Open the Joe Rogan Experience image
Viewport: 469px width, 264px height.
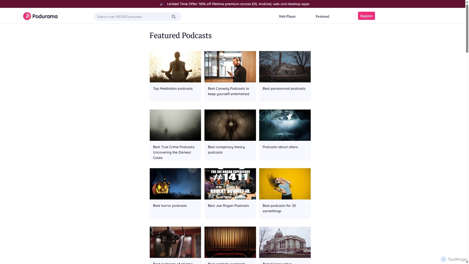[230, 184]
